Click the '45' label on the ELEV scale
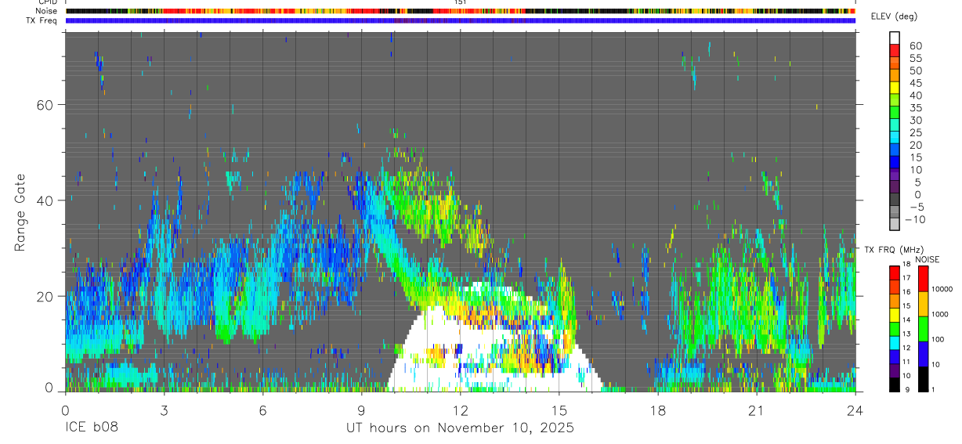The width and height of the screenshot is (962, 444). point(914,83)
